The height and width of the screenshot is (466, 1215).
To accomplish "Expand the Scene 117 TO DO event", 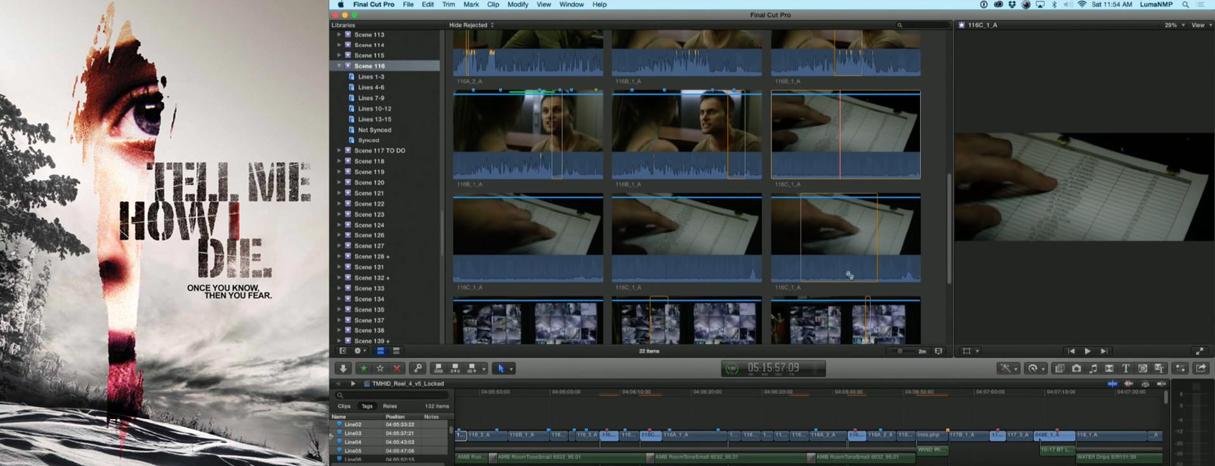I will click(339, 151).
